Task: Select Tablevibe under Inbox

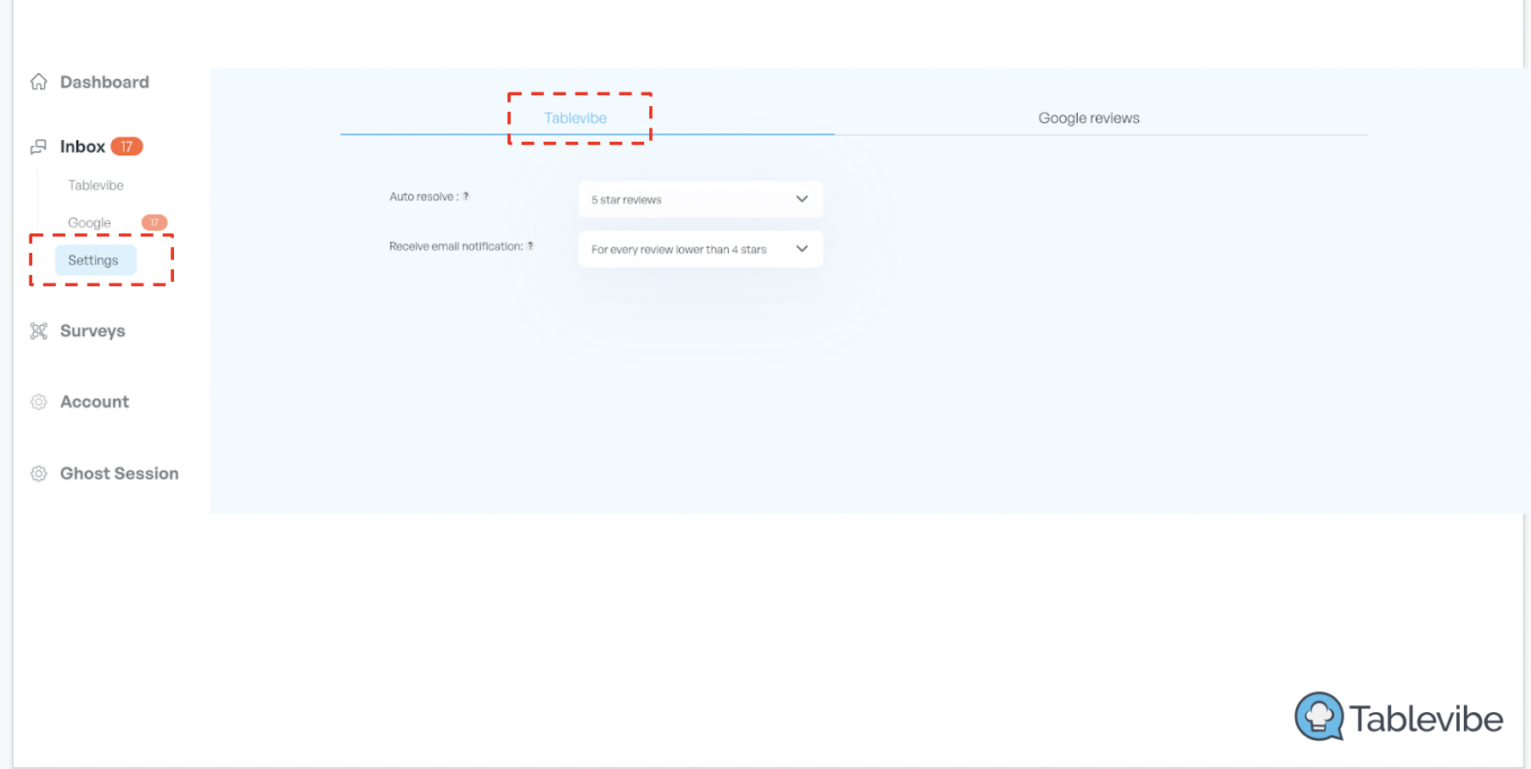Action: [96, 185]
